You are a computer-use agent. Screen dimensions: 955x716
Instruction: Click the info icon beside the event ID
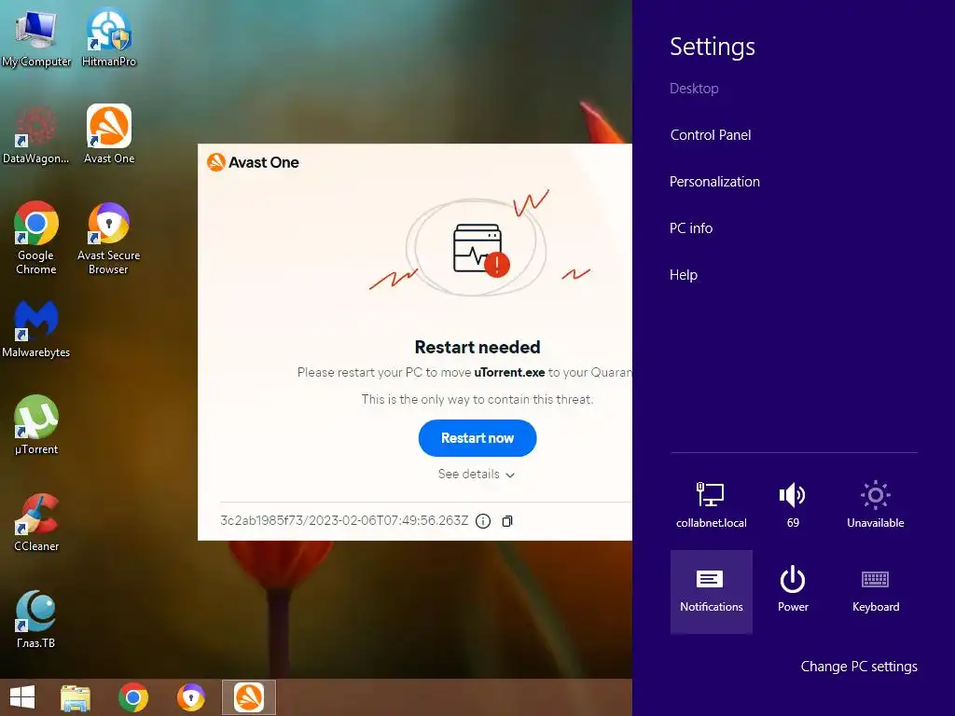[x=483, y=521]
